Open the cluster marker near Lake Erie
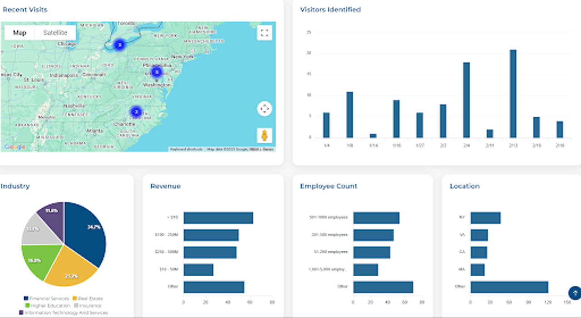This screenshot has height=318, width=581. click(x=119, y=45)
